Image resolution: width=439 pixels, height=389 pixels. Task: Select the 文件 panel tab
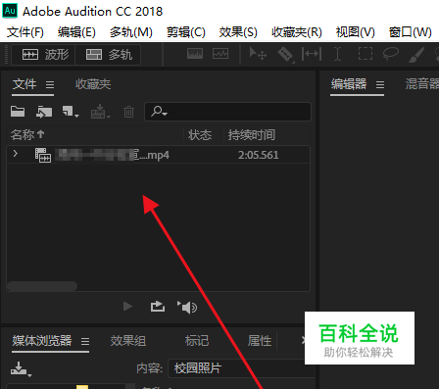24,84
